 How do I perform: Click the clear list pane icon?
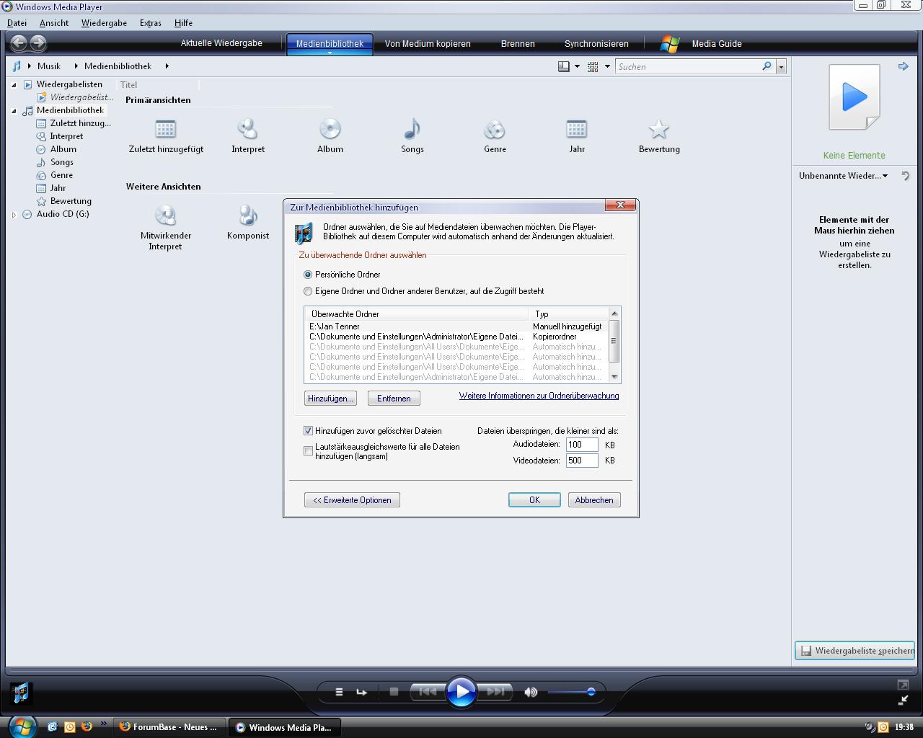(x=906, y=176)
